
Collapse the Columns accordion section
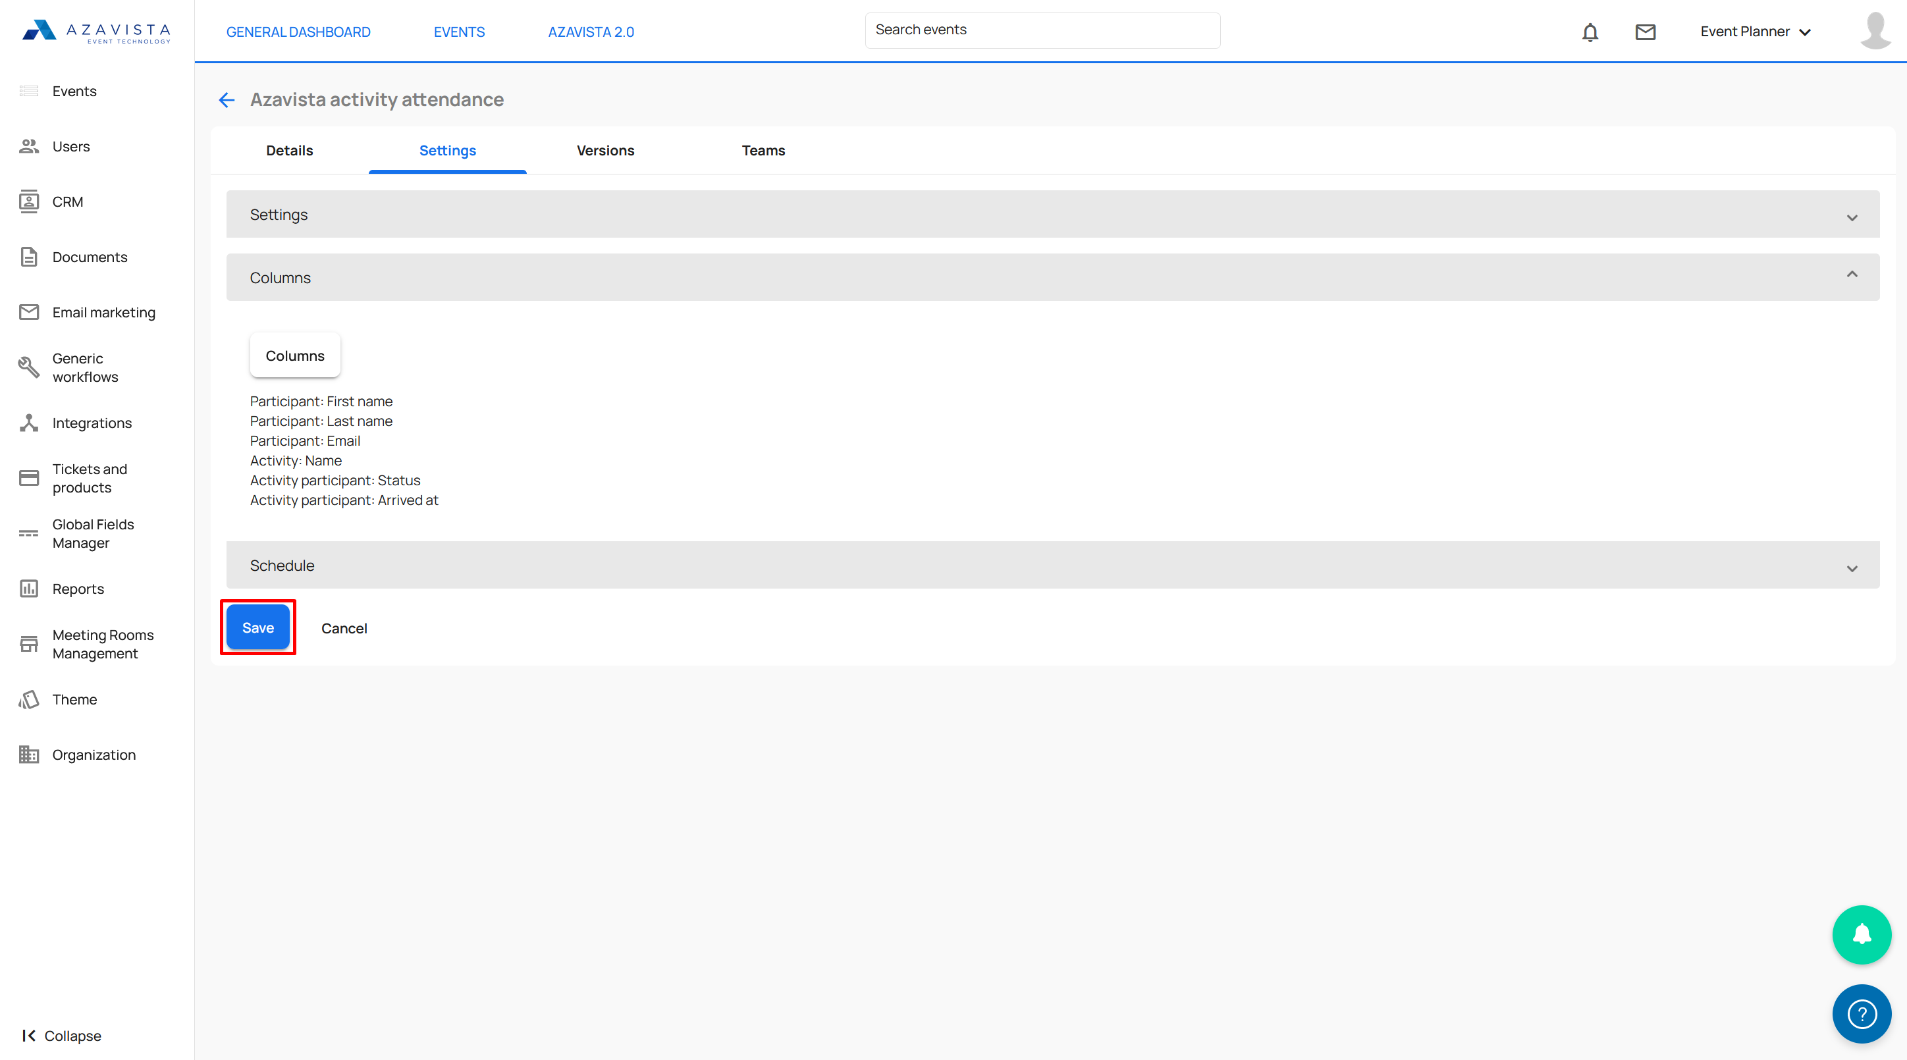coord(1053,278)
